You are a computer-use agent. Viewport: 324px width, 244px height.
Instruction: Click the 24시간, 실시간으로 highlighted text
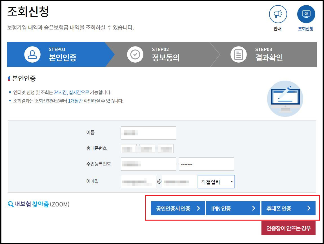[x=71, y=92]
